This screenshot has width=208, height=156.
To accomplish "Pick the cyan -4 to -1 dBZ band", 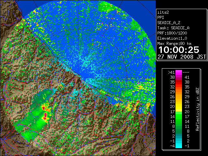I will tap(179, 146).
